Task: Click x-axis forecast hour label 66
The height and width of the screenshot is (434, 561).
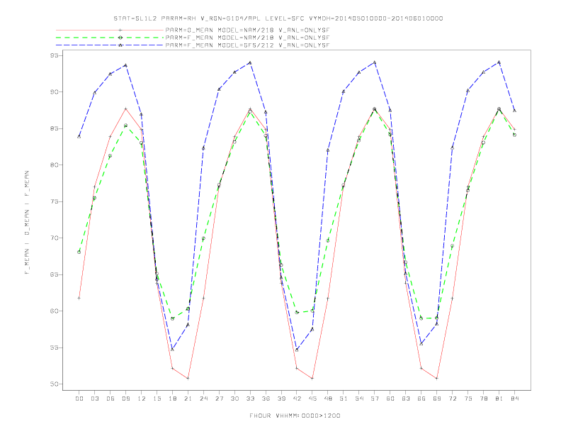Action: click(421, 399)
